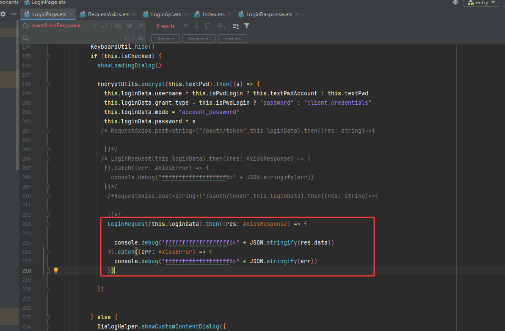This screenshot has width=505, height=331.
Task: Toggle Preserve Case option
Action: (x=141, y=39)
